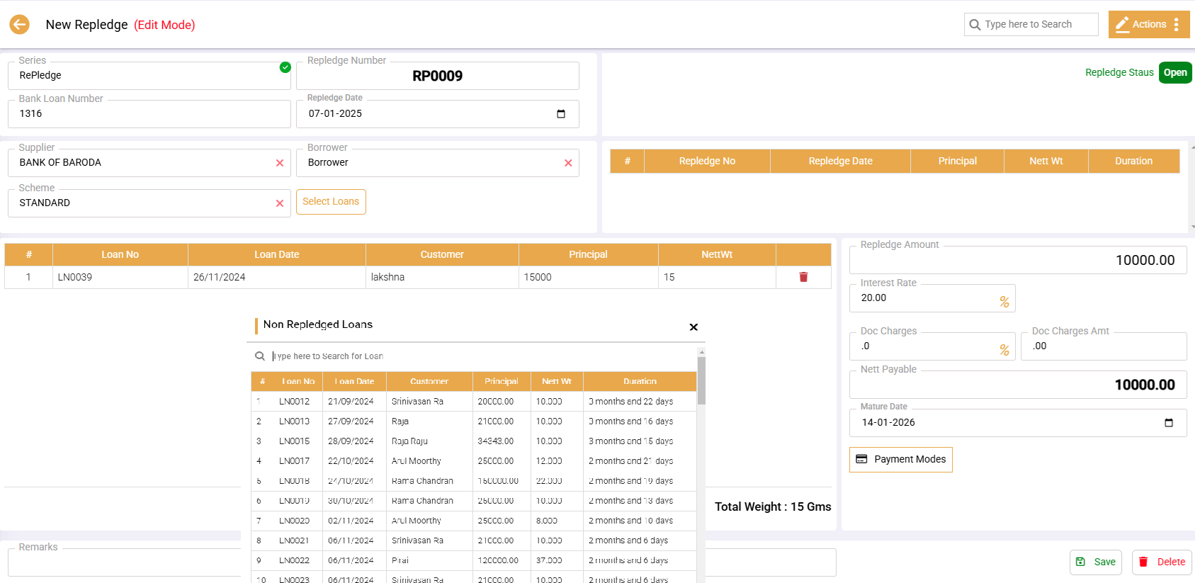Clear the Supplier BANK OF BARODA
This screenshot has width=1195, height=583.
[x=280, y=163]
